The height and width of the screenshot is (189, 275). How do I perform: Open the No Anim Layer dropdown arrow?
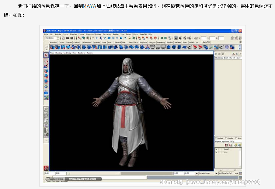(x=196, y=173)
